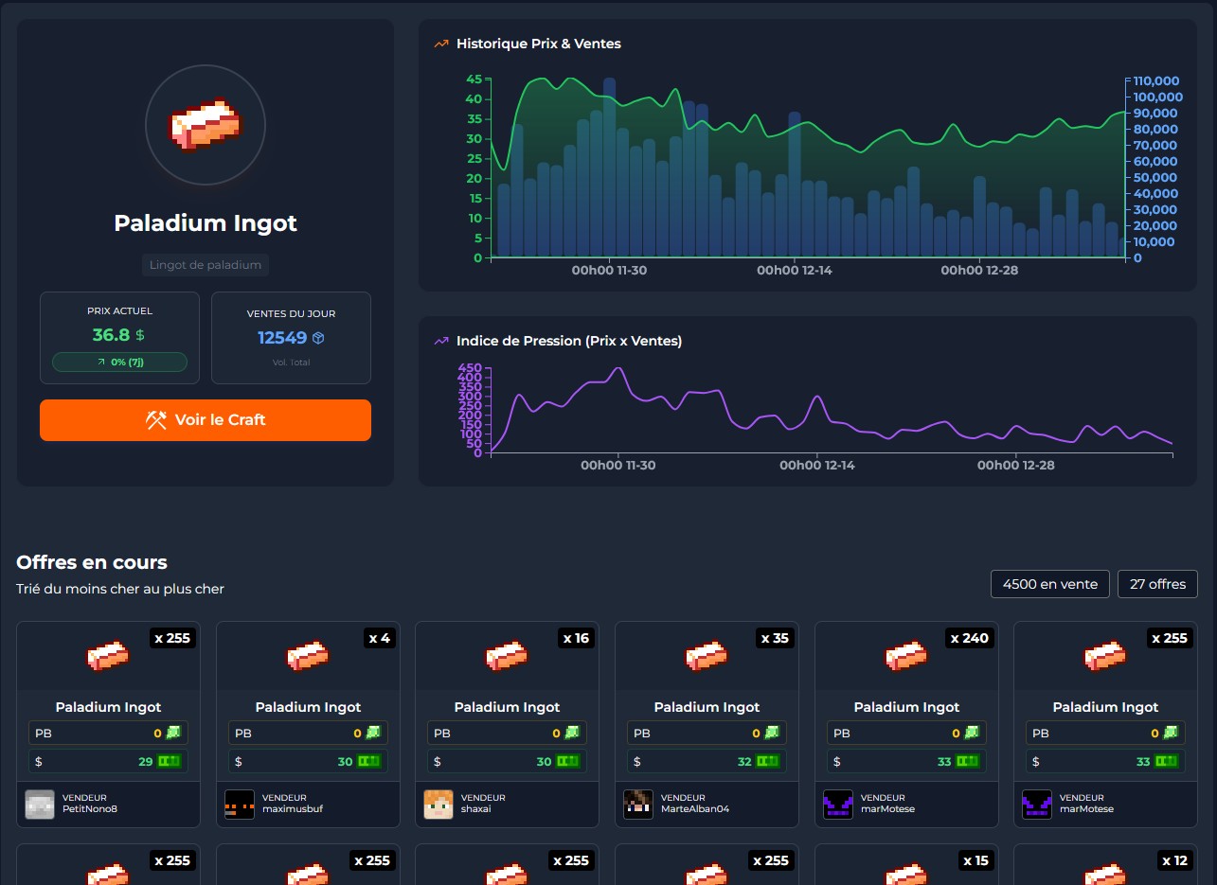Click the green cash icon next to 29 $
Image resolution: width=1217 pixels, height=885 pixels.
[170, 761]
